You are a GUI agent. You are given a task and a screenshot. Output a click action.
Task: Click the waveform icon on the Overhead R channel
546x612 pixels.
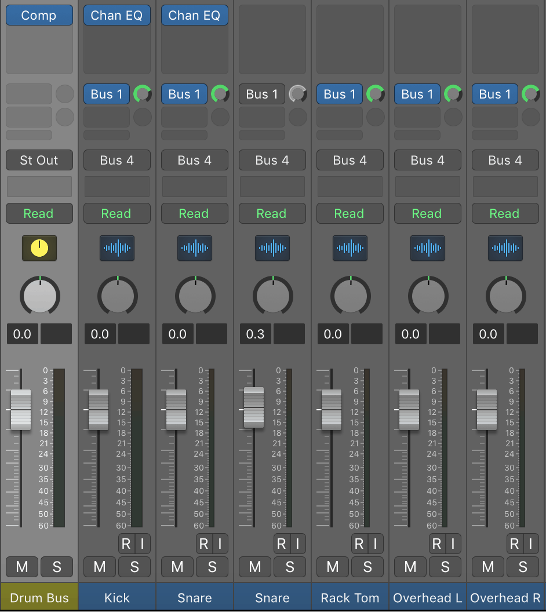(505, 248)
